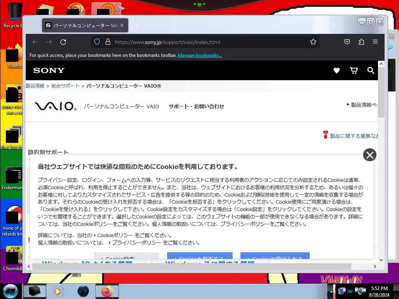Click horizontal scrollbar left arrow
Viewport: 399px width, 299px height.
29,266
